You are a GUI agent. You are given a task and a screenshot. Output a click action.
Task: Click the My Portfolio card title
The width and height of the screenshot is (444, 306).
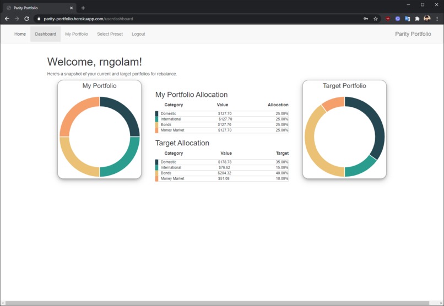click(x=99, y=86)
